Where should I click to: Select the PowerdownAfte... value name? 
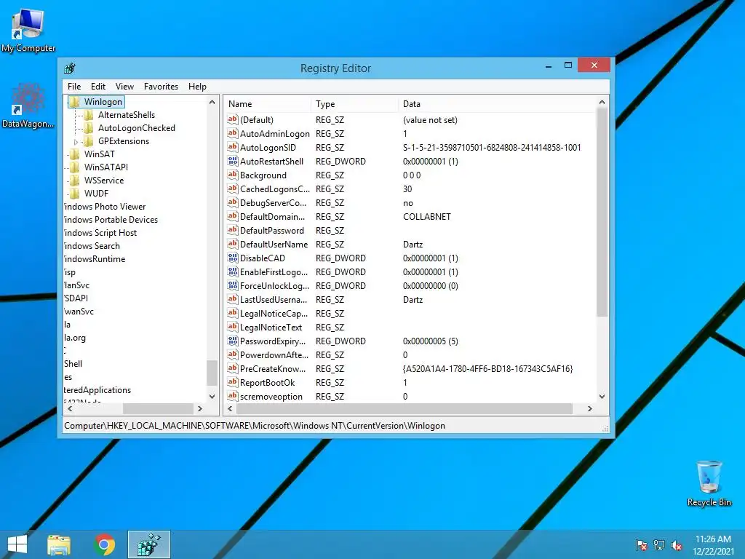coord(274,354)
